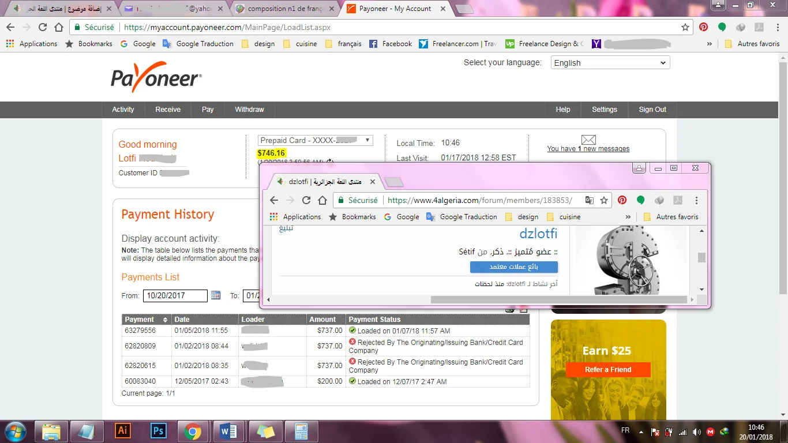Click the Pinterest extension icon in the 4algeria window
788x443 pixels.
point(622,200)
